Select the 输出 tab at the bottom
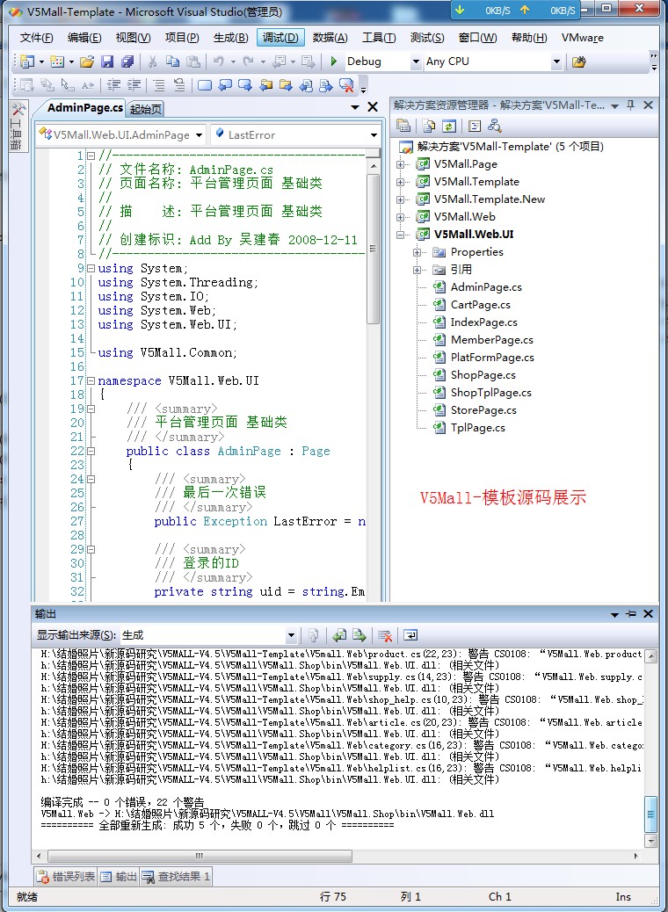The image size is (668, 912). pos(118,877)
